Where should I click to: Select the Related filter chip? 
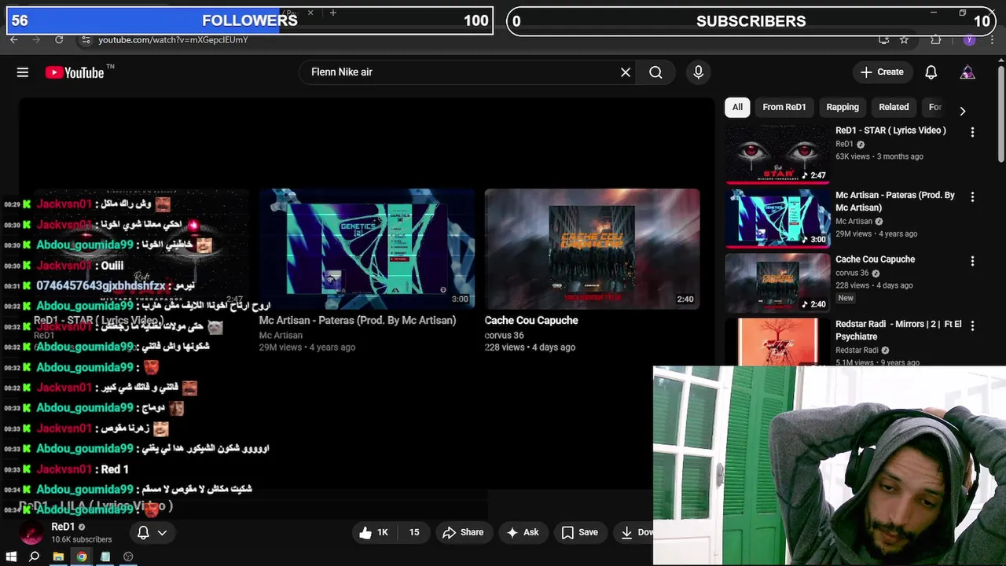pos(894,107)
